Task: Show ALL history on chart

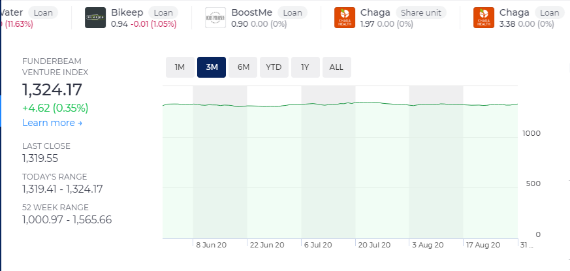Action: click(x=337, y=67)
